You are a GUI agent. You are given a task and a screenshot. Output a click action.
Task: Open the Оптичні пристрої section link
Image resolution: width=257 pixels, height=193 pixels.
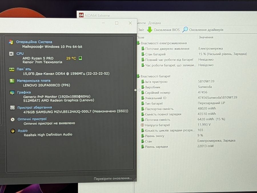click(32, 119)
